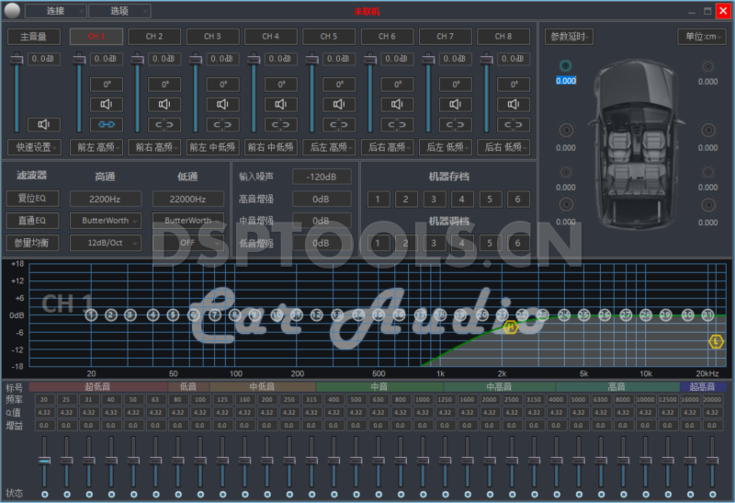Mute CH 8 speaker icon
735x503 pixels.
[x=514, y=104]
